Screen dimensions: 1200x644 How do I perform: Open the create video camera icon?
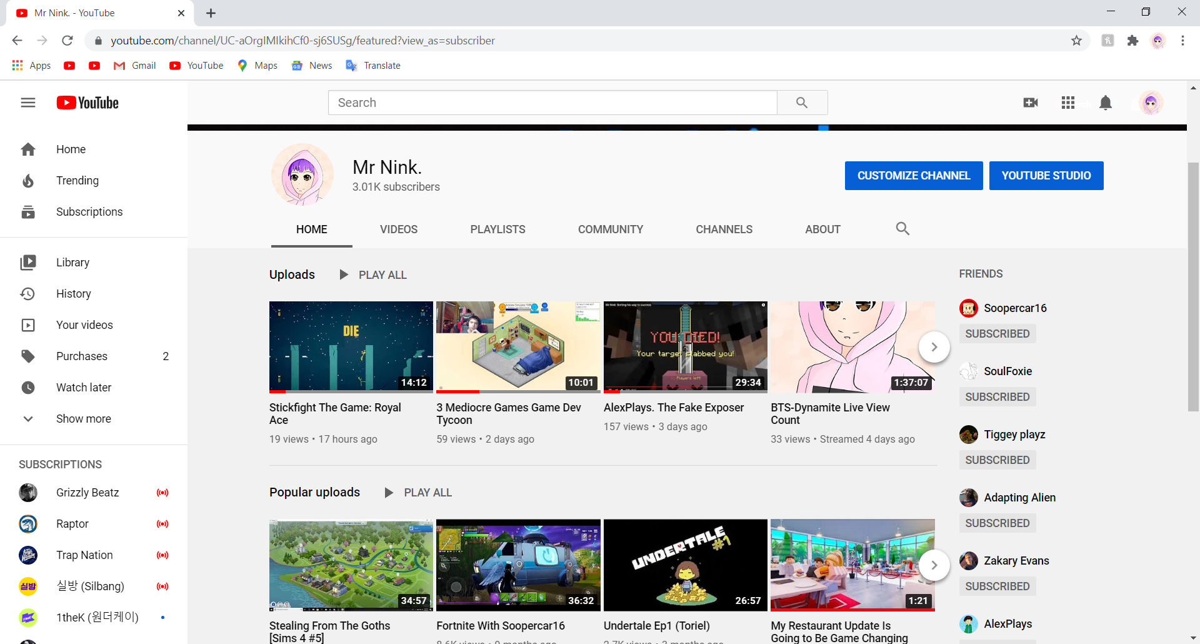click(x=1031, y=103)
